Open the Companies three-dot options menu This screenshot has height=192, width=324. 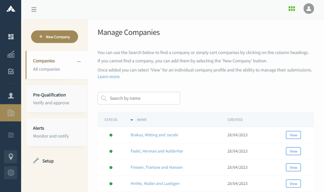click(79, 62)
